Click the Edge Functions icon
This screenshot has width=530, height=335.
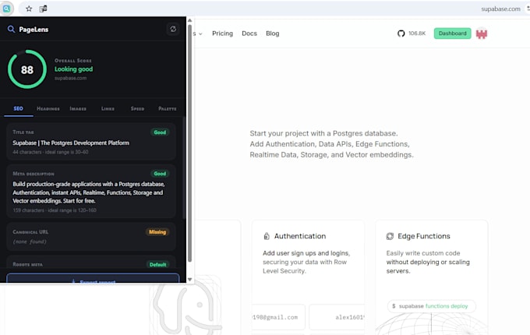pos(390,236)
